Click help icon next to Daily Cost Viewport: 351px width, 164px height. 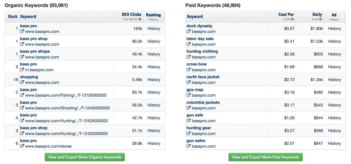click(321, 19)
